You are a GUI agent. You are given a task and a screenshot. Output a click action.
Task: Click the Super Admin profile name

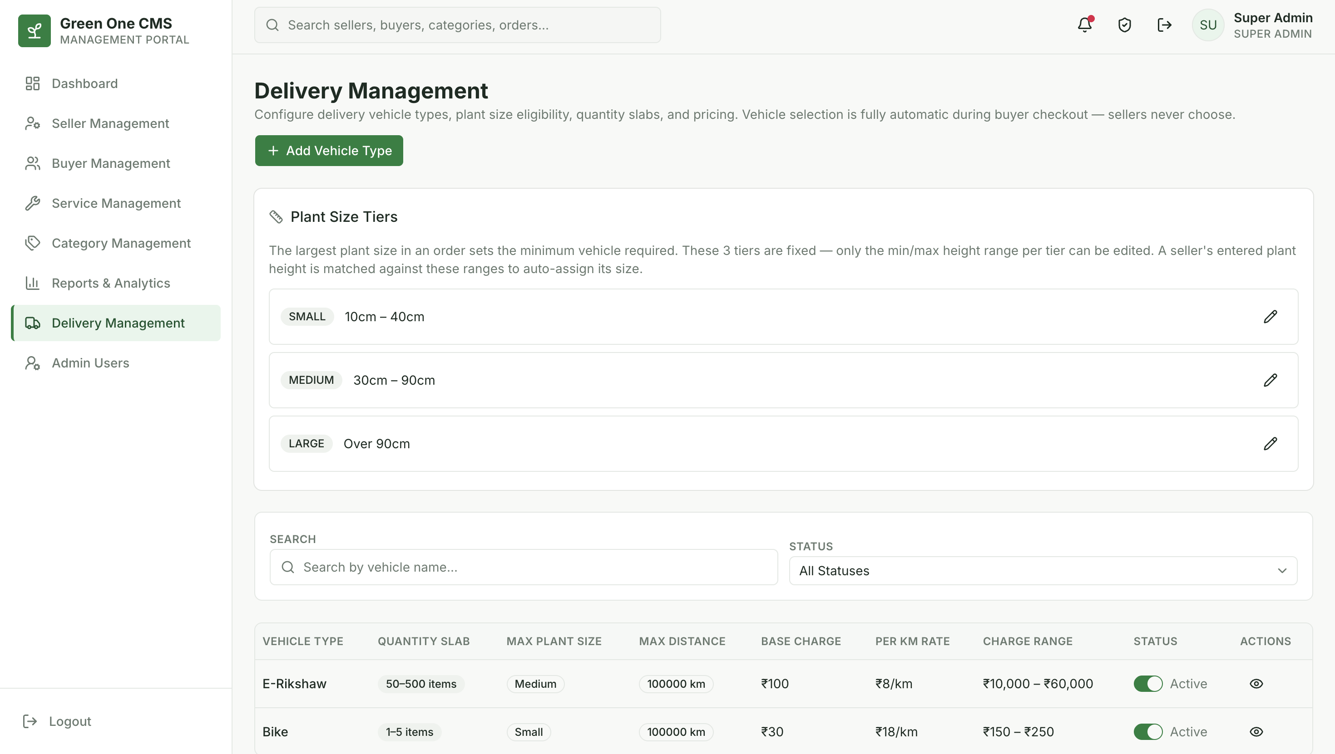pyautogui.click(x=1273, y=18)
